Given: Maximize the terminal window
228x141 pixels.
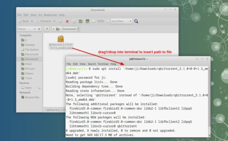Looking at the screenshot, I should click(202, 58).
